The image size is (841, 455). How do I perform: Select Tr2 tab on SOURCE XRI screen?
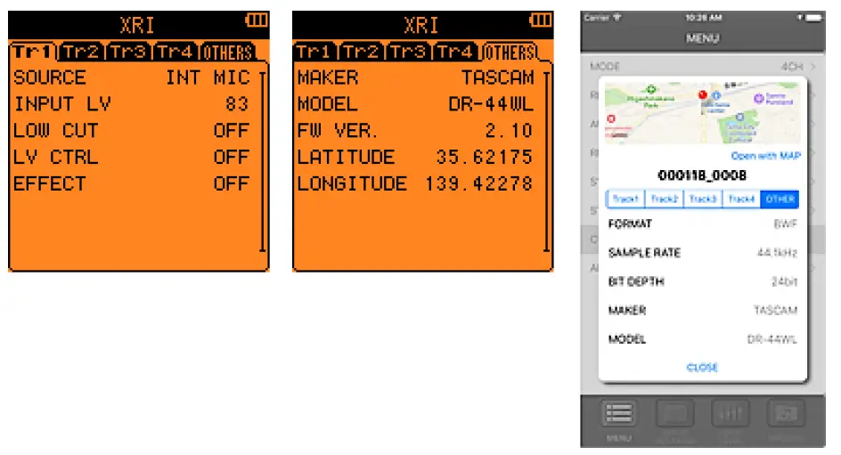[x=82, y=52]
